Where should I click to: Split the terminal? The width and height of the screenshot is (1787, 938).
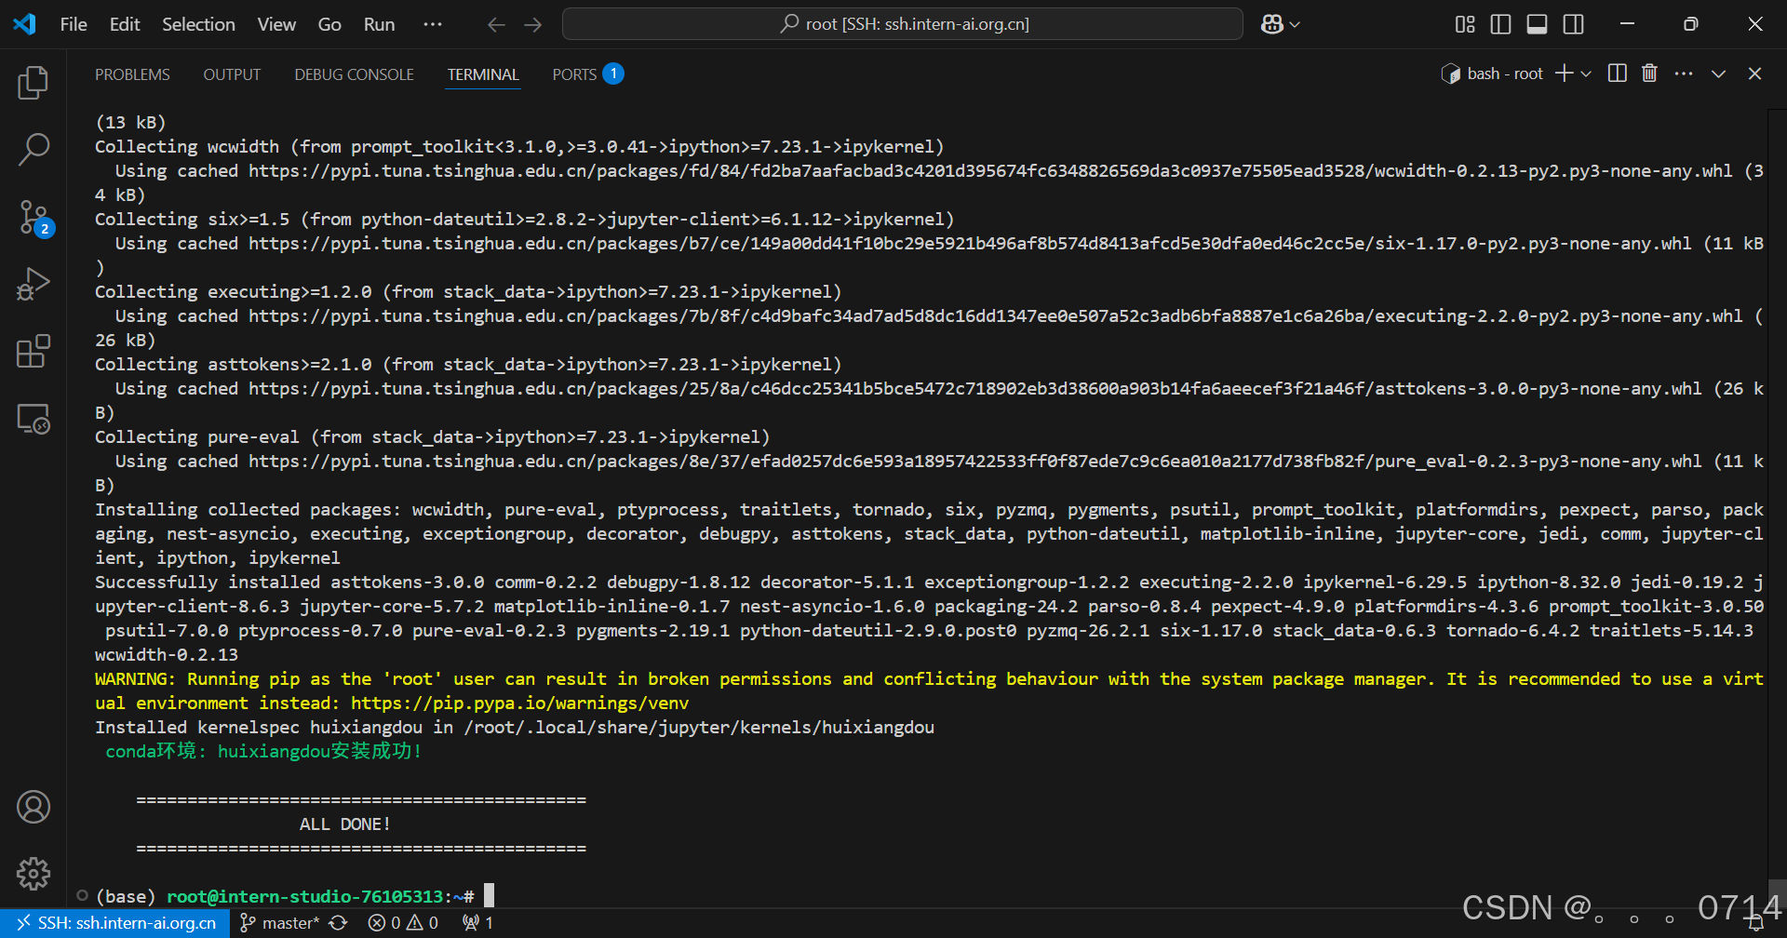[x=1618, y=74]
